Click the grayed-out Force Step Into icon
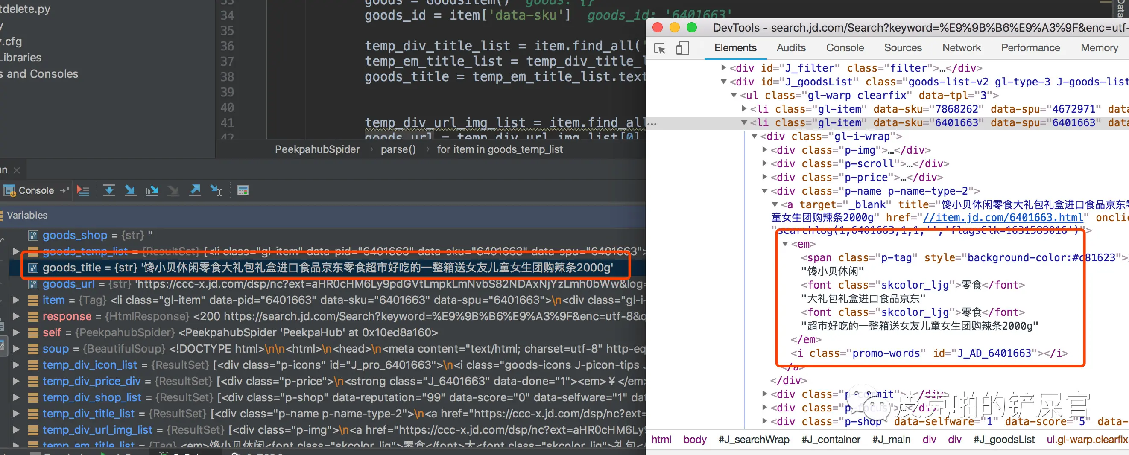The width and height of the screenshot is (1129, 455). [x=173, y=190]
